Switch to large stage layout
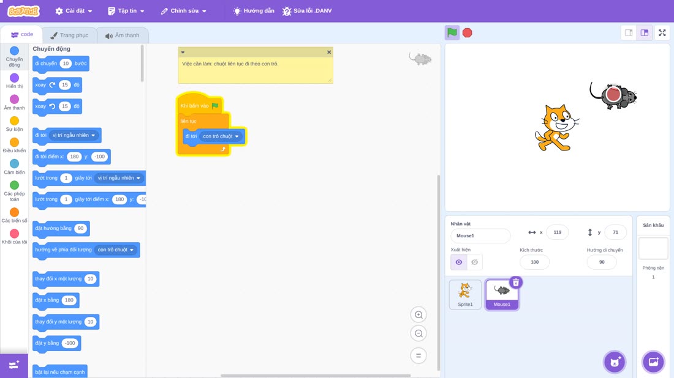This screenshot has width=674, height=378. click(x=645, y=32)
